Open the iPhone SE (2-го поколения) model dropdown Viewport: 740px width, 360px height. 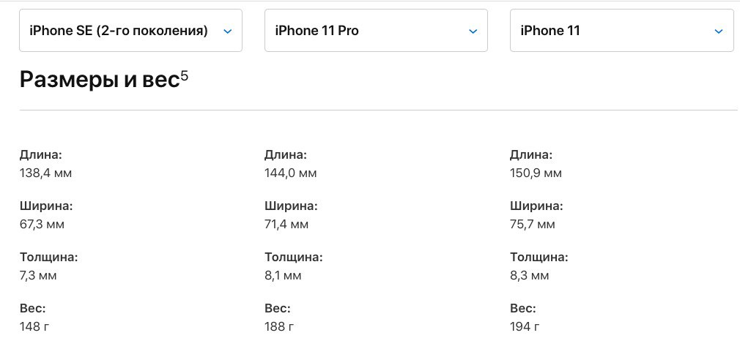click(x=130, y=31)
